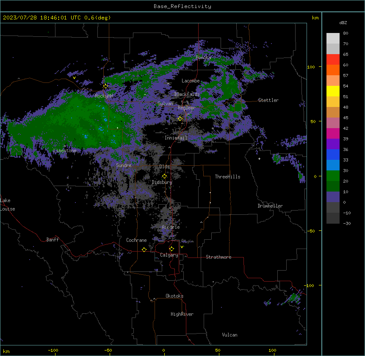
Task: Click the yellow diamond marker near Cochrane
Action: pyautogui.click(x=144, y=249)
